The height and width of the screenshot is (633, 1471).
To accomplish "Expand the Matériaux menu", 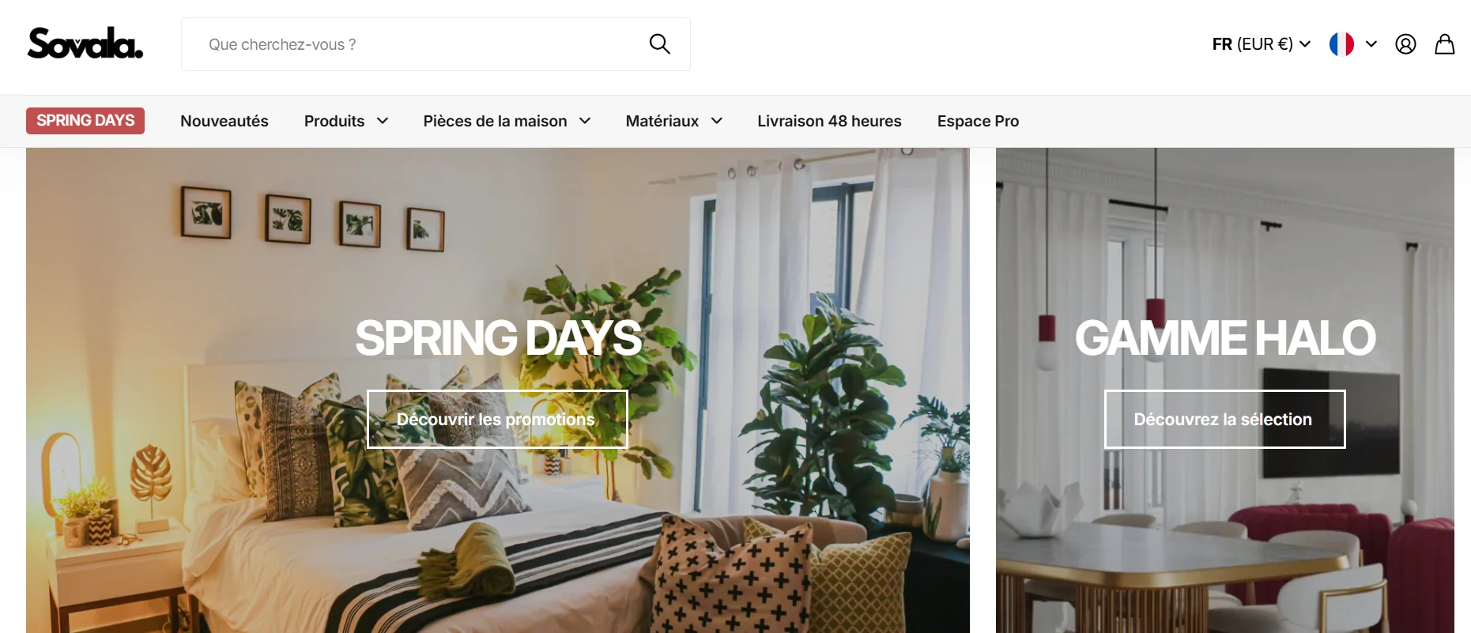I will (x=674, y=121).
